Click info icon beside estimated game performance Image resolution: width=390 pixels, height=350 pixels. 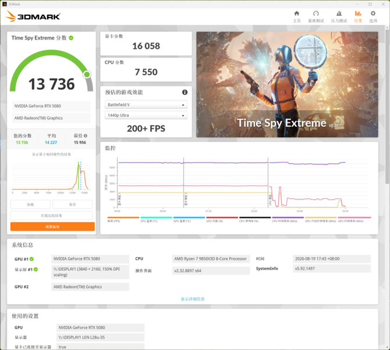[185, 92]
